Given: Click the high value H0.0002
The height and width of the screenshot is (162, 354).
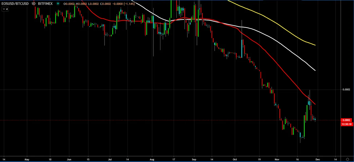Looking at the screenshot, I should [81, 4].
